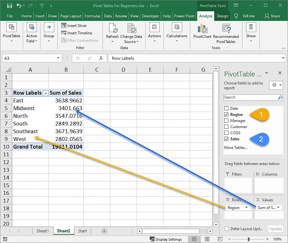Expand the formula bar chevron
Viewport: 288px width, 243px height.
click(283, 58)
